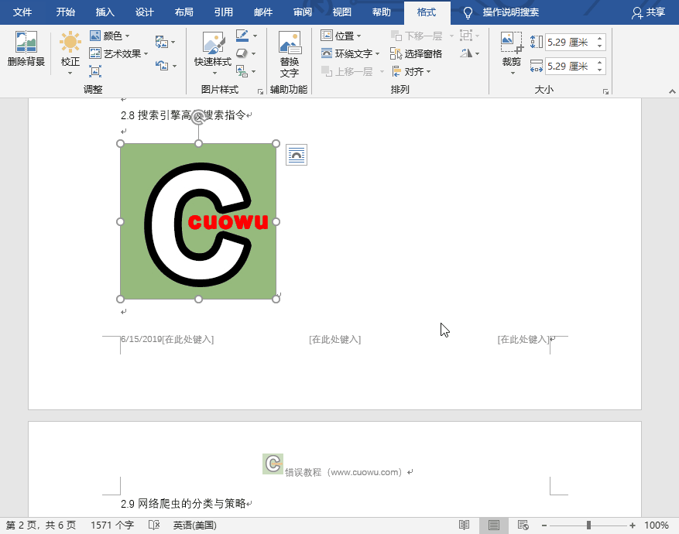This screenshot has width=679, height=534.
Task: Open the 环绕文字 wrap text dropdown
Action: [350, 53]
